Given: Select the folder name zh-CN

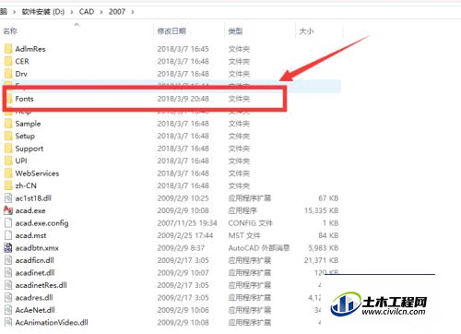Looking at the screenshot, I should [x=26, y=185].
